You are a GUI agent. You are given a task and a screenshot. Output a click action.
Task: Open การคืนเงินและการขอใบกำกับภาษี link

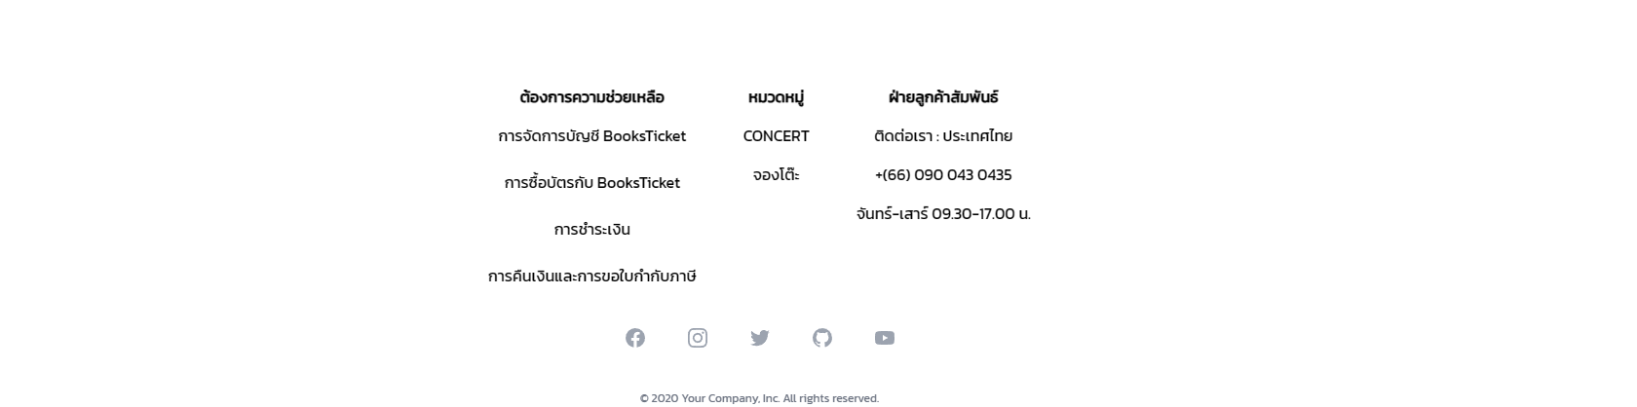tap(591, 277)
